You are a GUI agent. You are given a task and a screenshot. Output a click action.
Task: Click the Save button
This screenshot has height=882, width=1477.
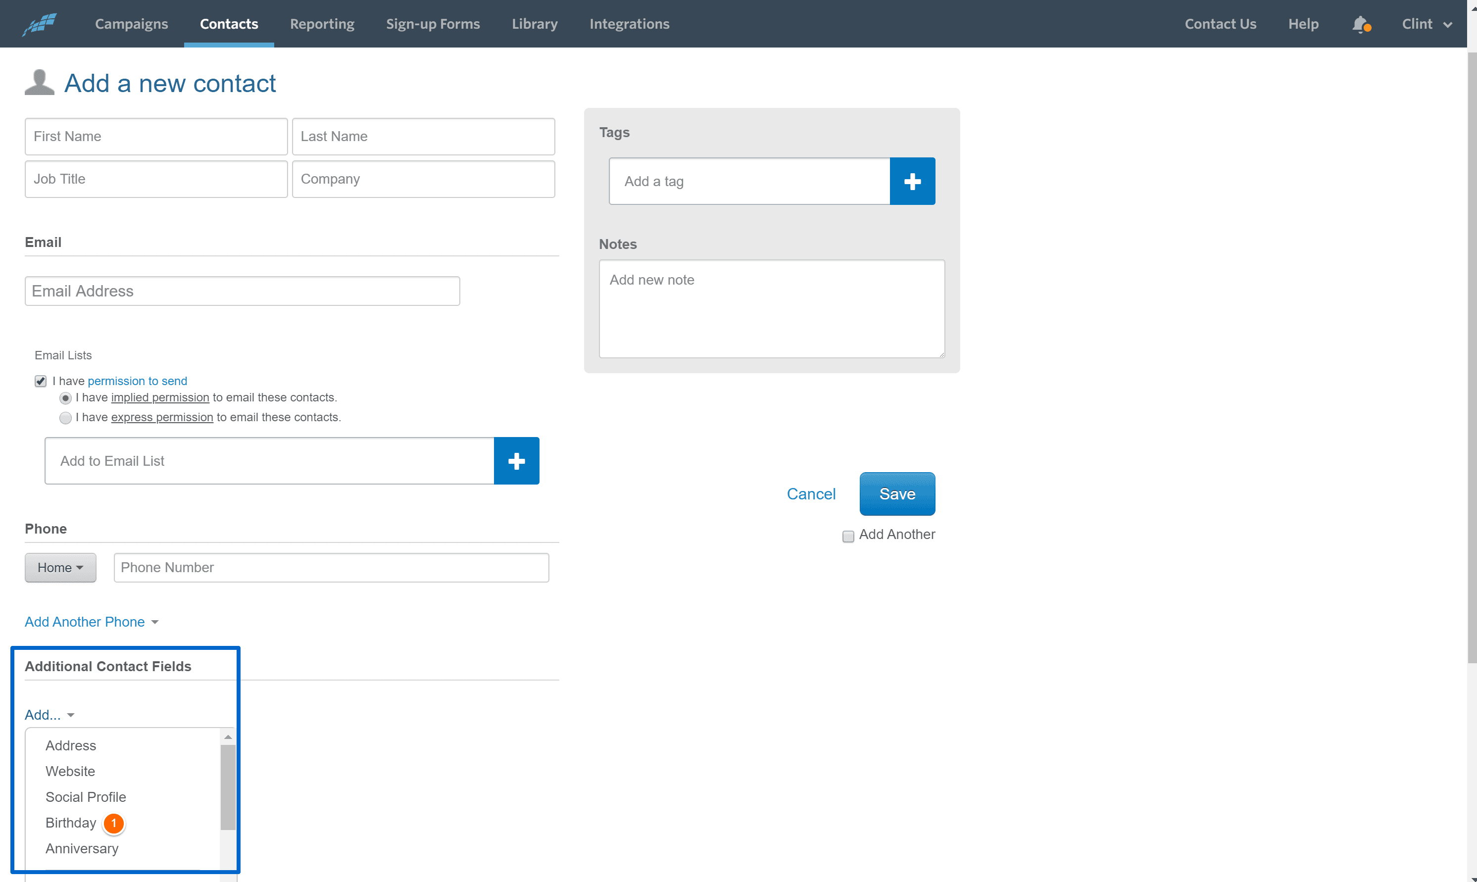click(x=897, y=494)
